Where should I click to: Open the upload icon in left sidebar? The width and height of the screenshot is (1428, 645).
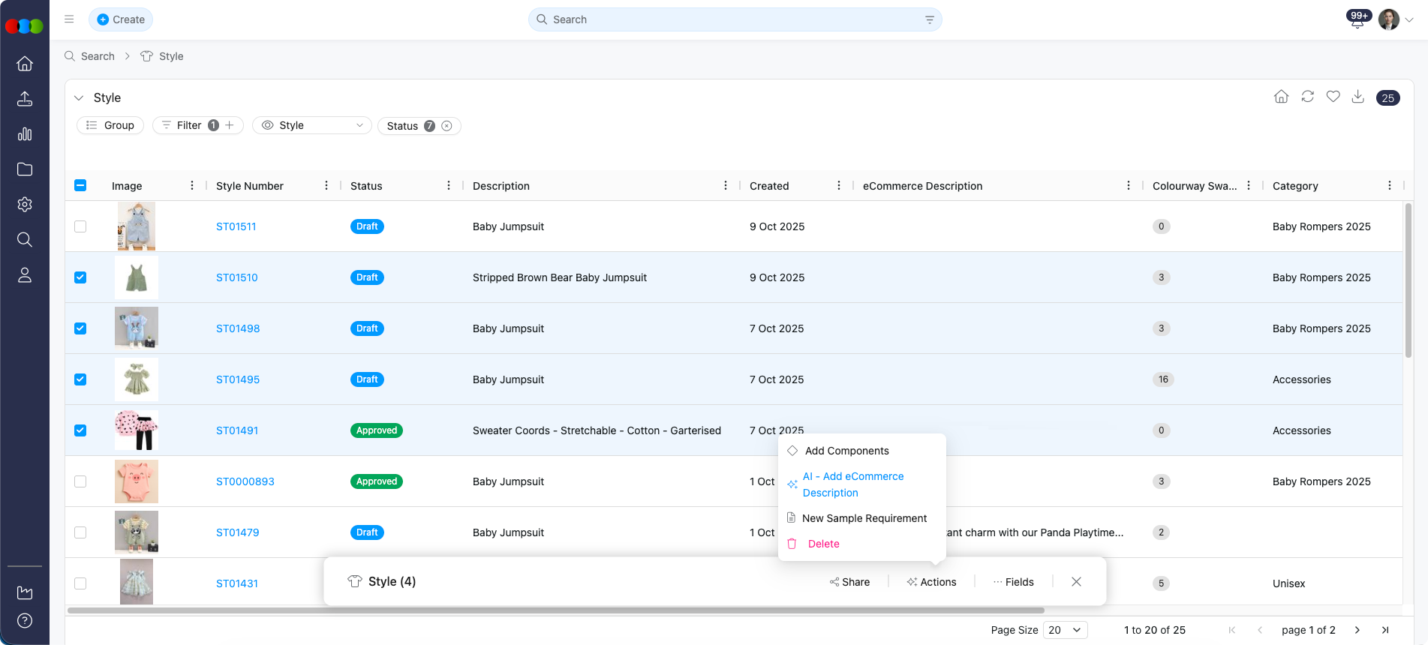pyautogui.click(x=25, y=99)
